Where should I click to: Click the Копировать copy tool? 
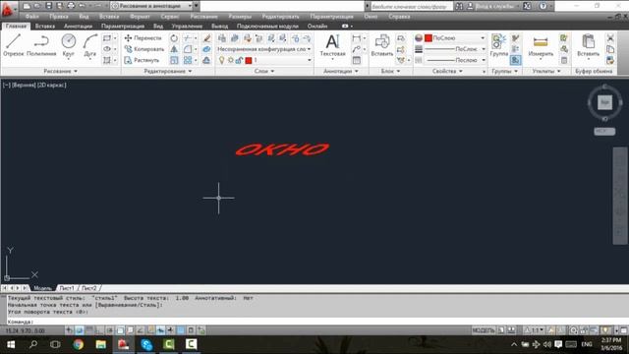(x=144, y=49)
